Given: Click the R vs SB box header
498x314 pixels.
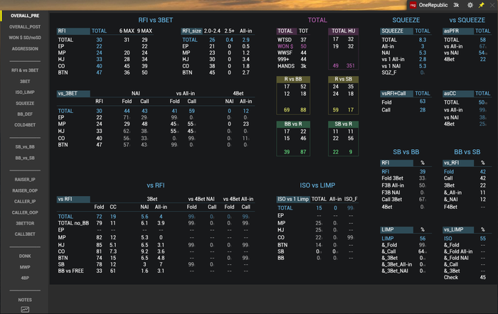Looking at the screenshot, I should (x=344, y=80).
